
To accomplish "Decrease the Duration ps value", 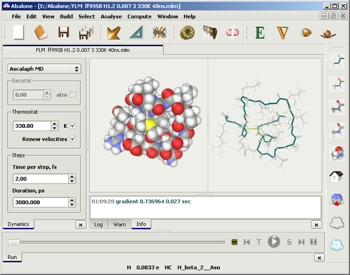I will [x=72, y=205].
